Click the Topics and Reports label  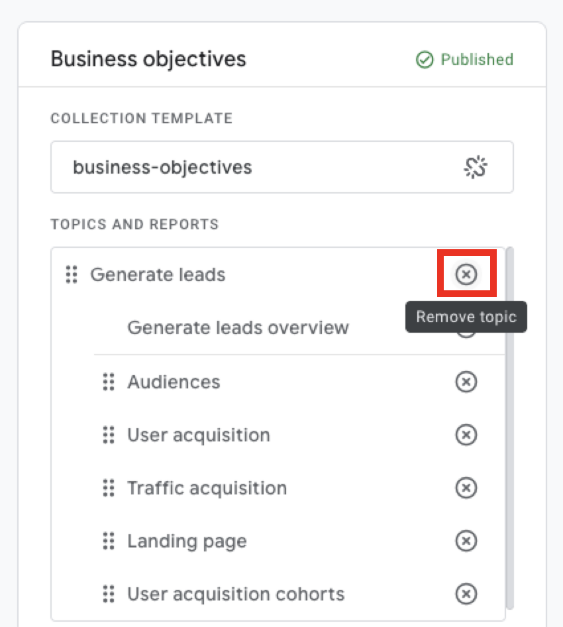(134, 224)
